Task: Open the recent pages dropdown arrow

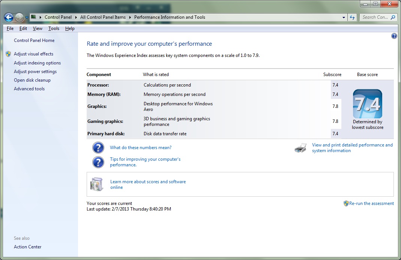Action: [x=27, y=18]
